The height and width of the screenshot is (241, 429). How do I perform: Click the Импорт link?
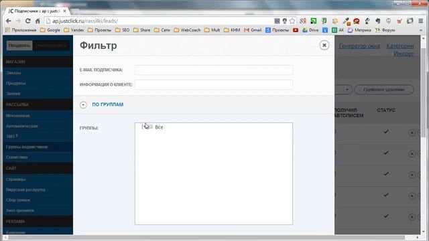404,54
